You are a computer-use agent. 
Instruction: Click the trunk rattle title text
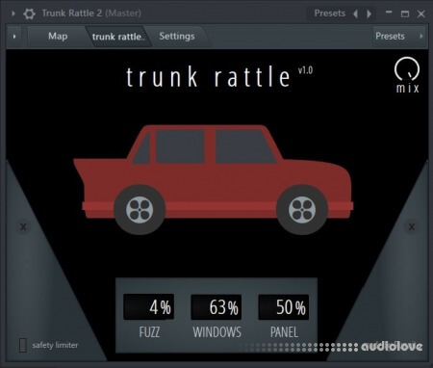[208, 77]
